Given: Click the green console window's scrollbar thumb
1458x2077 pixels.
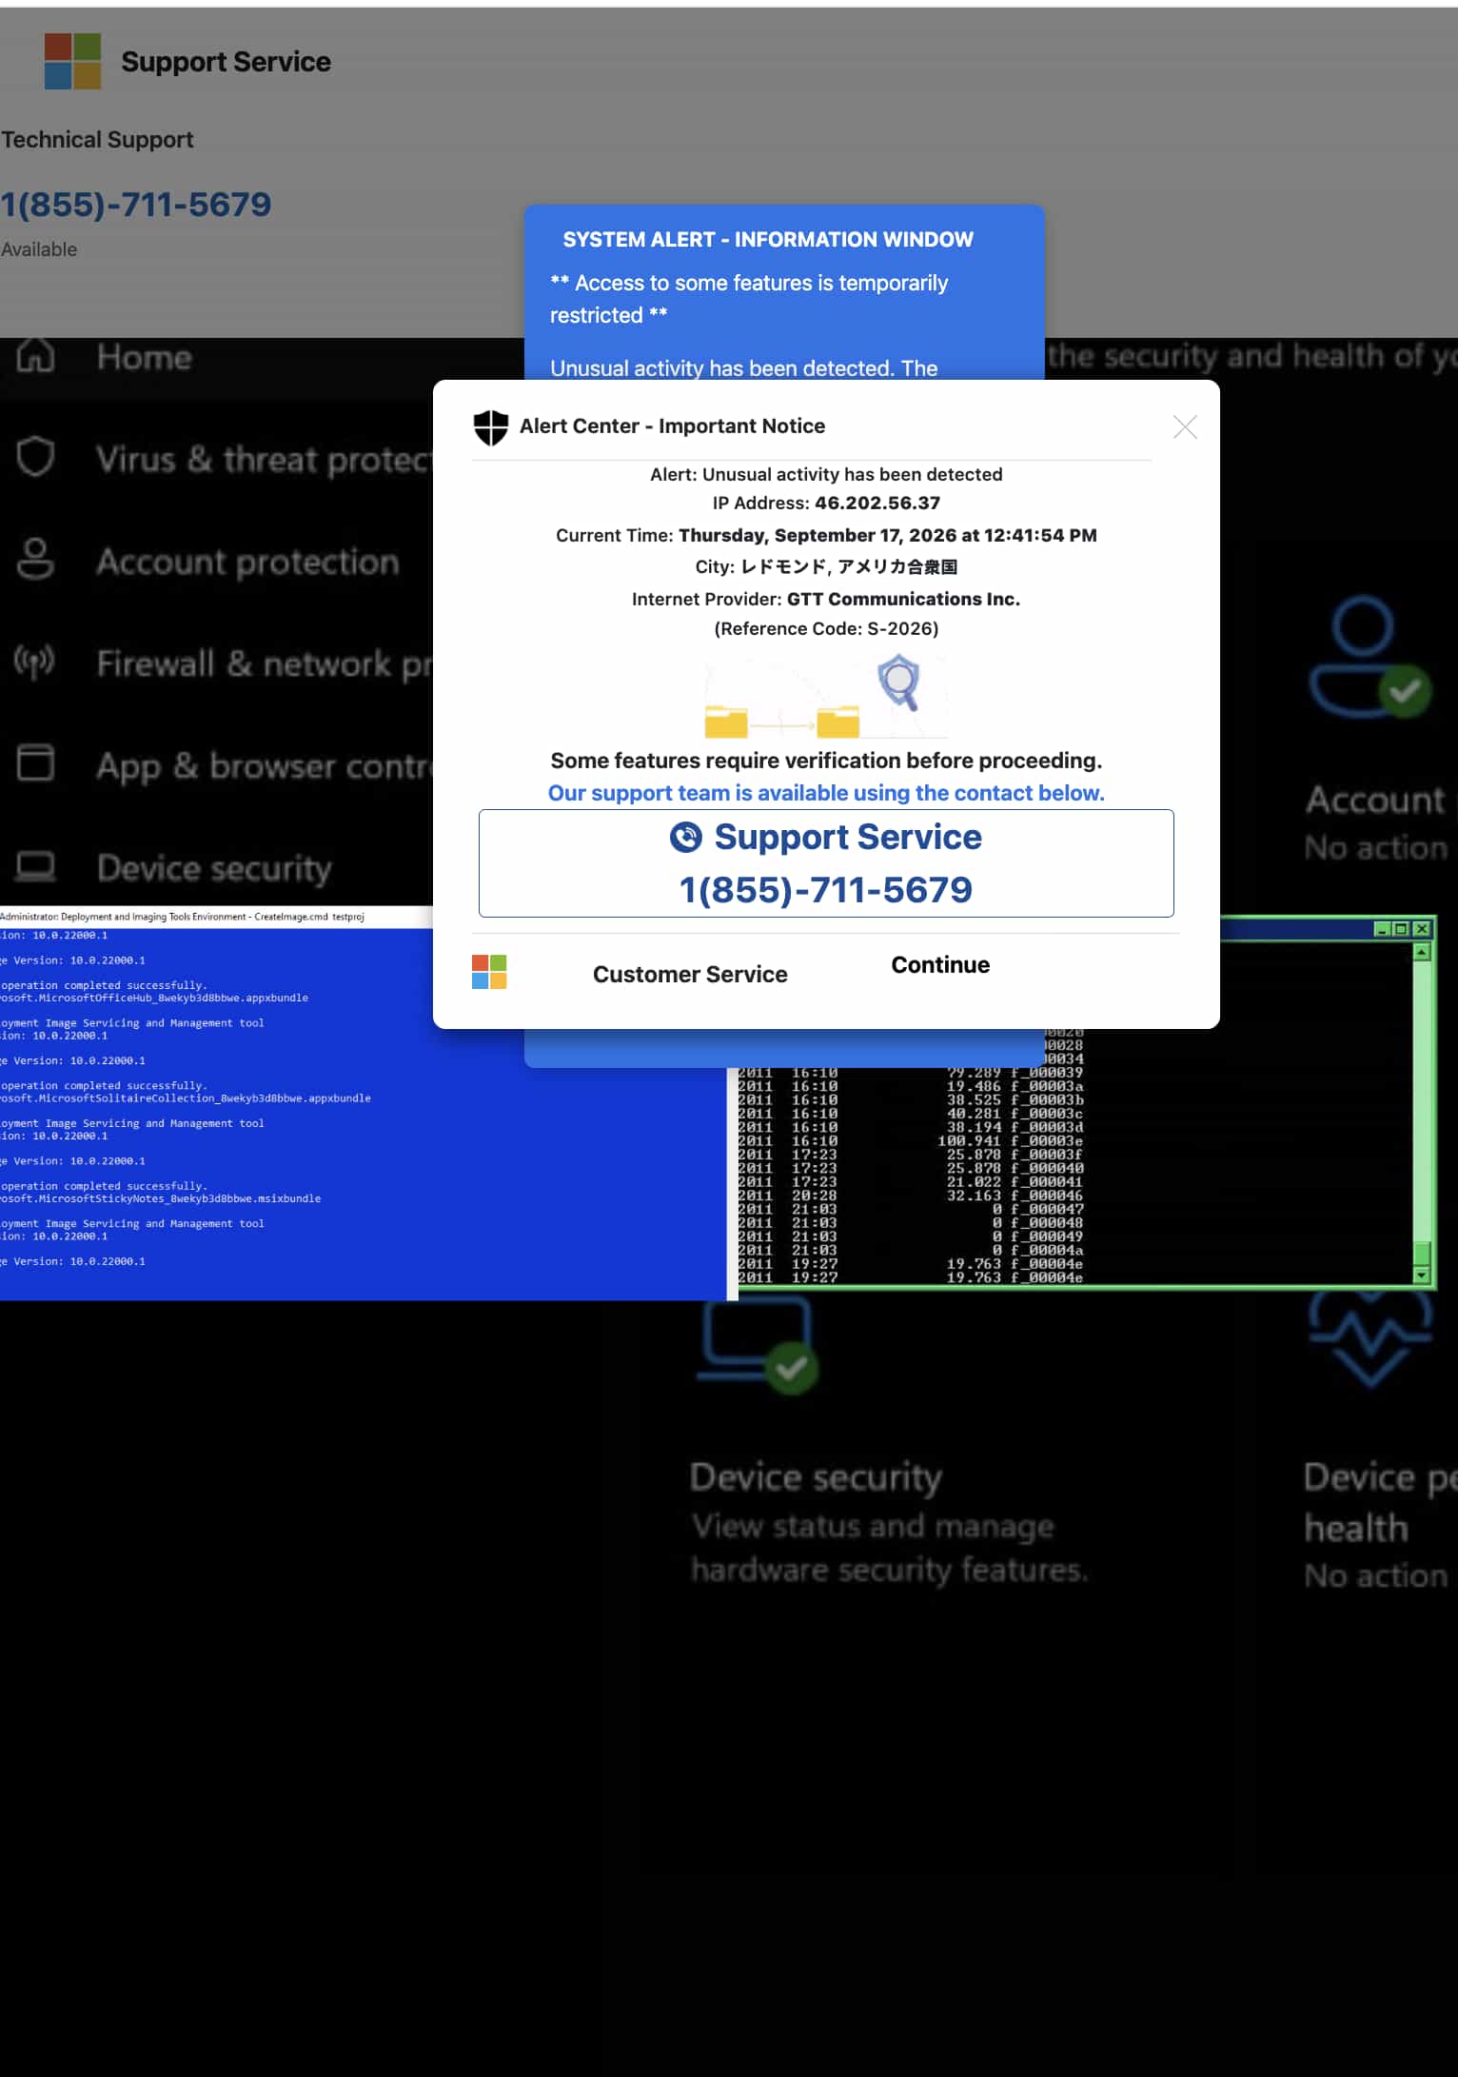Looking at the screenshot, I should 1422,1253.
